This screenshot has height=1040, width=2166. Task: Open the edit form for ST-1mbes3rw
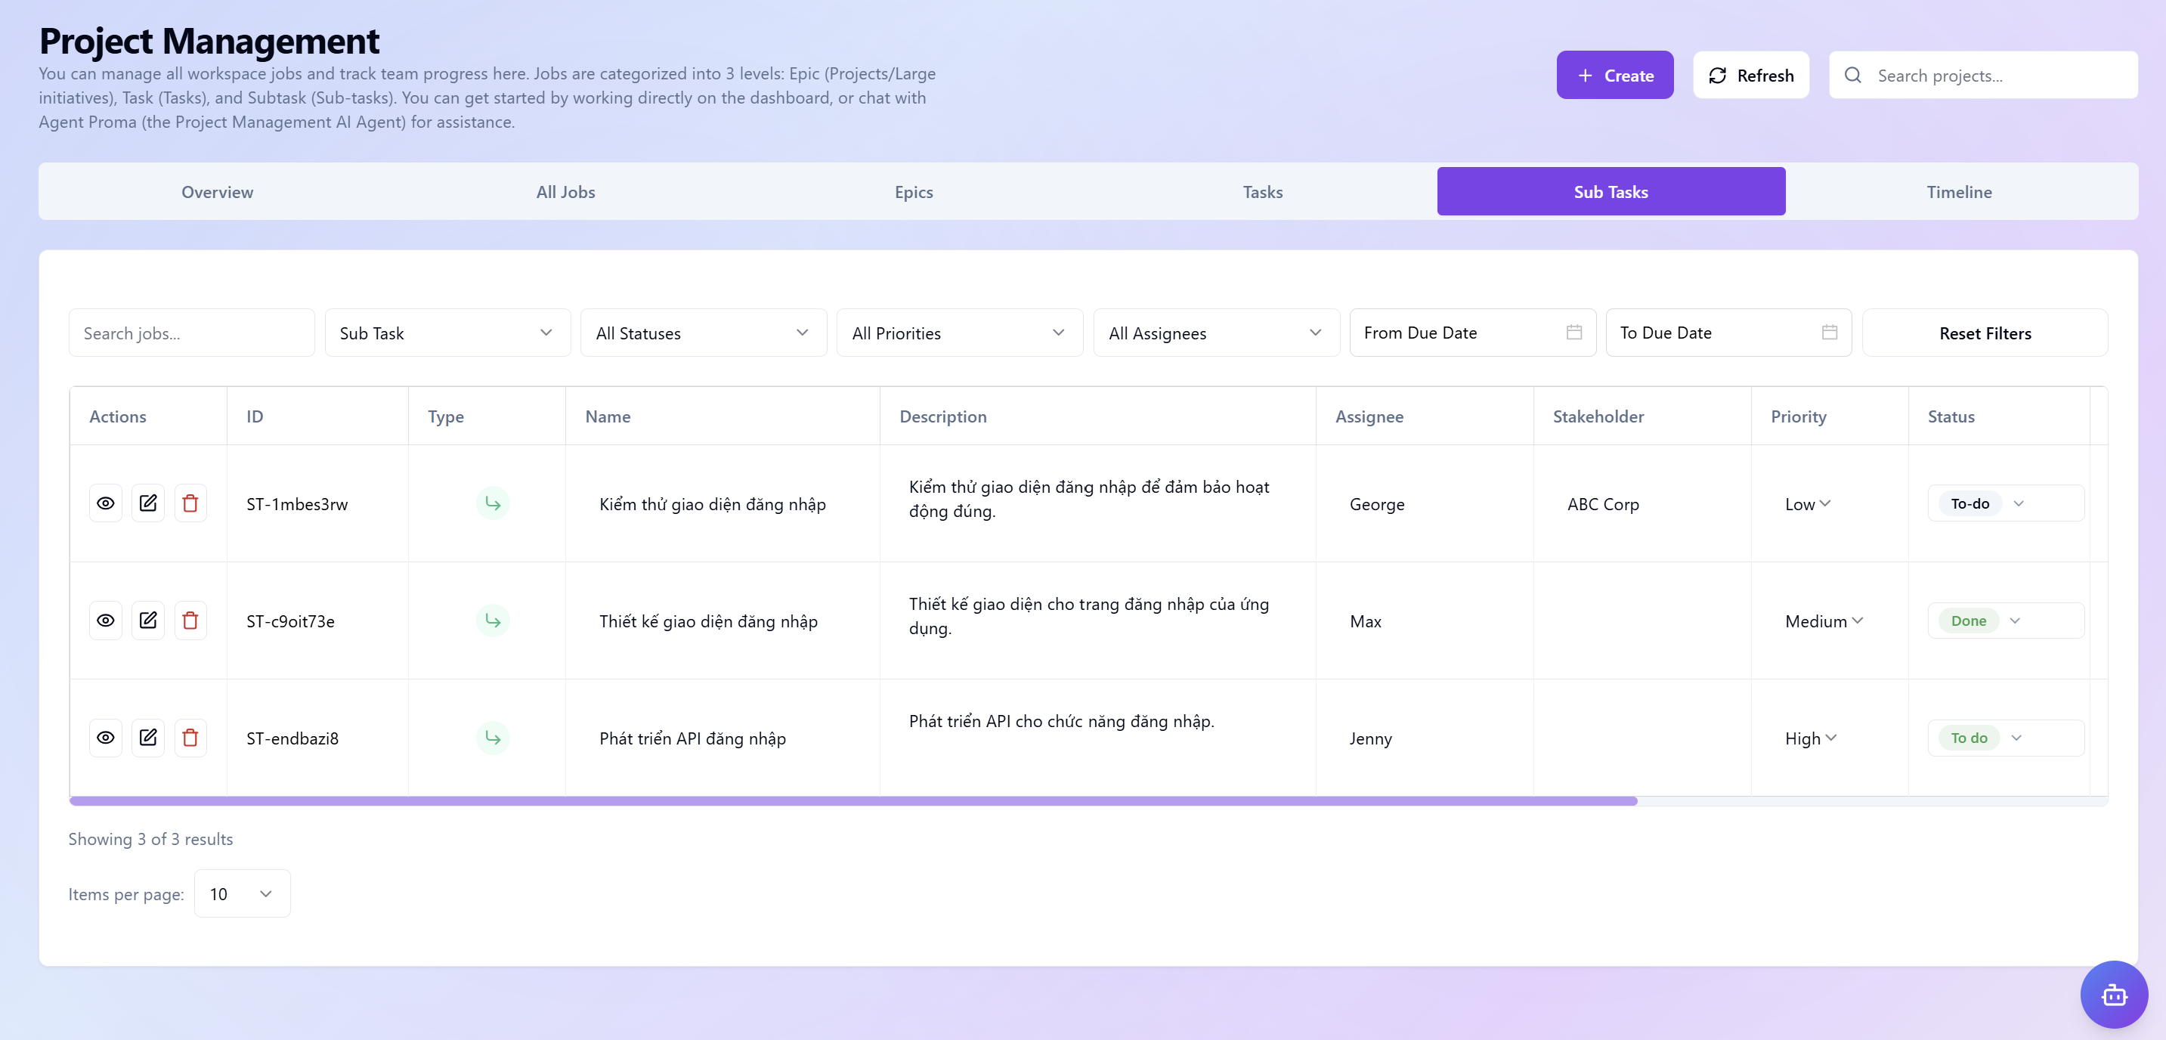coord(149,503)
